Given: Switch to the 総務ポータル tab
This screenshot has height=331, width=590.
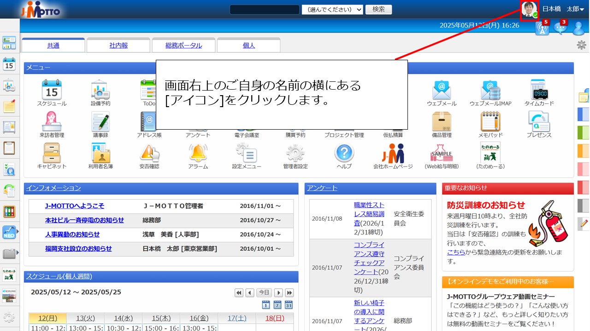Looking at the screenshot, I should (x=183, y=46).
